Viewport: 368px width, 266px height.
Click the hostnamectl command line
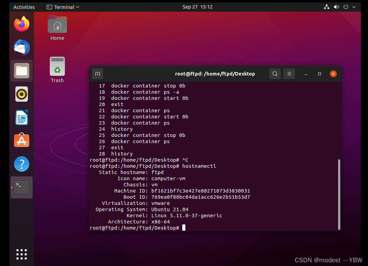[153, 166]
